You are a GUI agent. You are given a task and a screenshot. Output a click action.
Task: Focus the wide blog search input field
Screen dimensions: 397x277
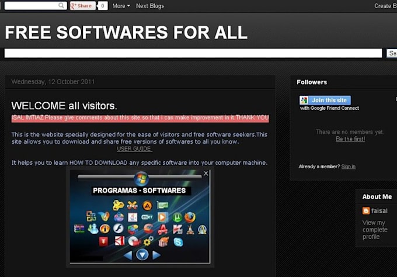193,53
